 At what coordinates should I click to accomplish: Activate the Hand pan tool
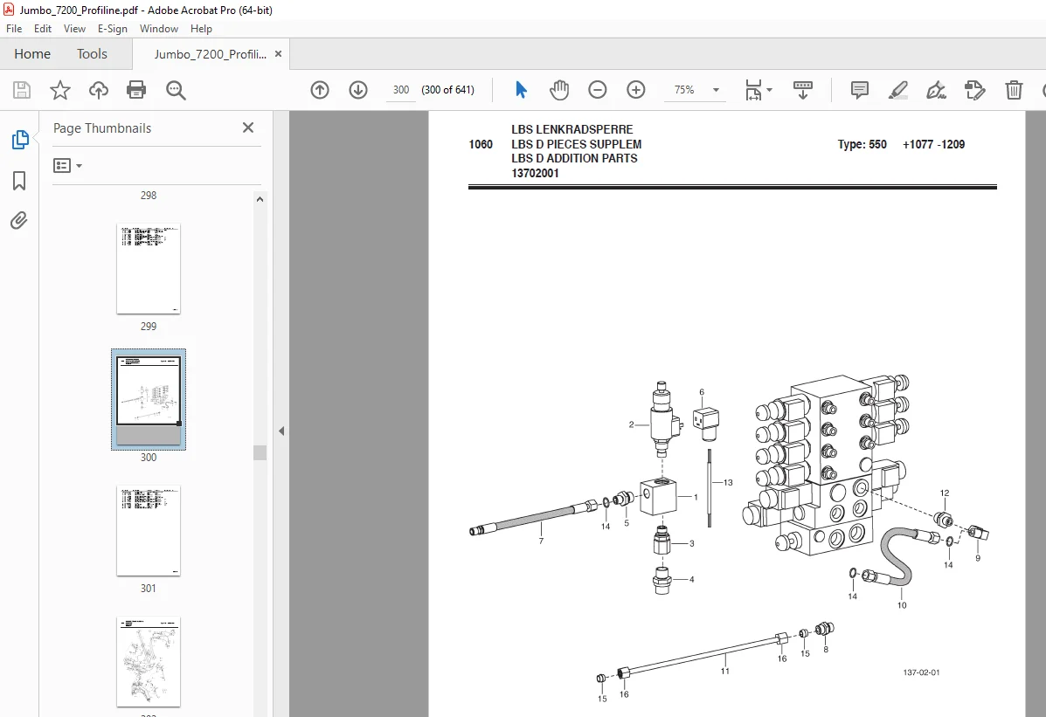point(559,90)
